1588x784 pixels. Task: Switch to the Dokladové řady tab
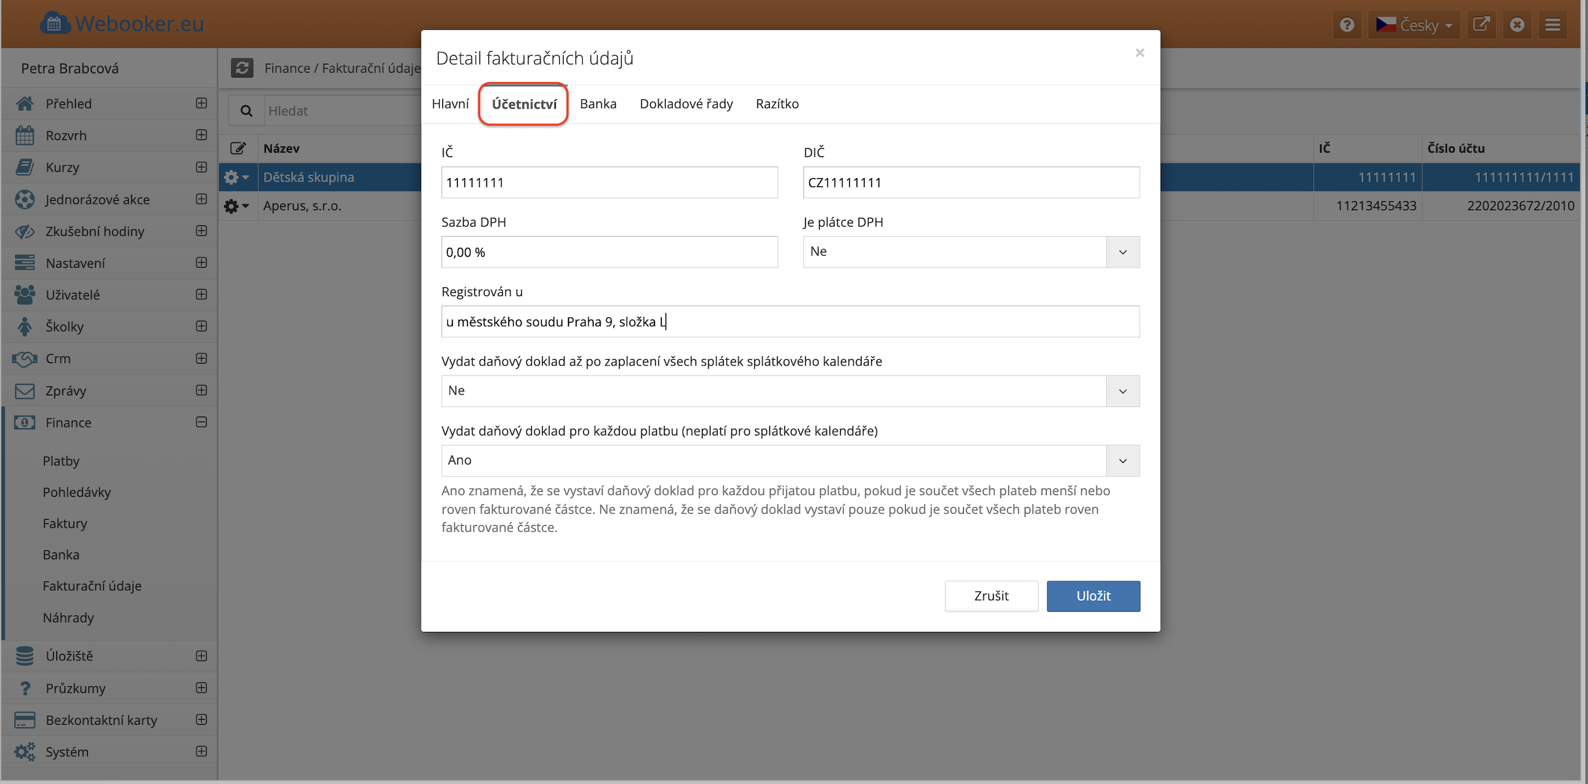686,104
